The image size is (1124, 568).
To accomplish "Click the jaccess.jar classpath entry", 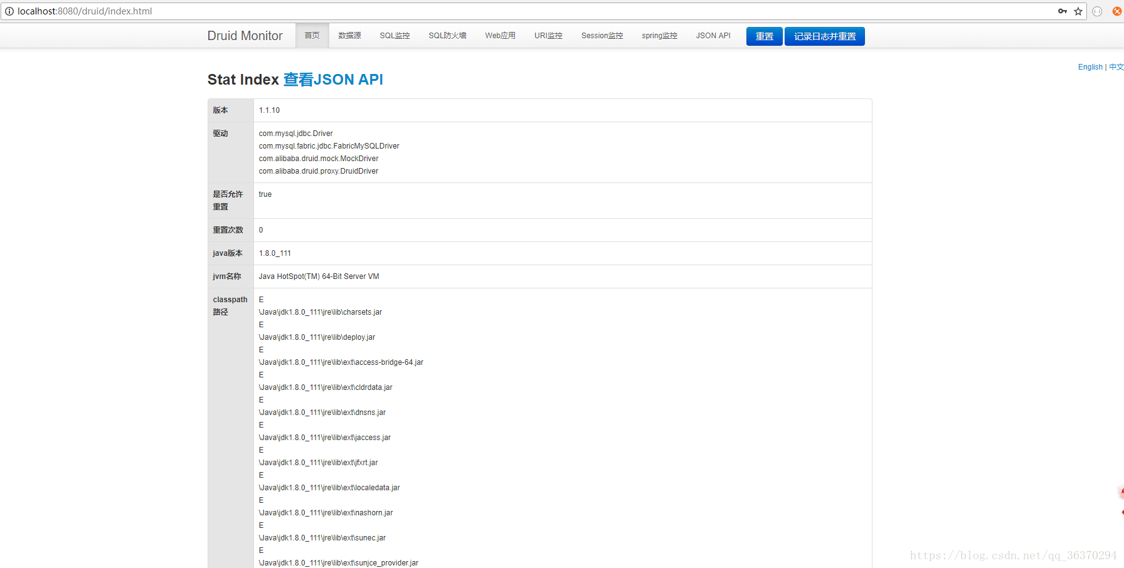I will click(x=324, y=438).
